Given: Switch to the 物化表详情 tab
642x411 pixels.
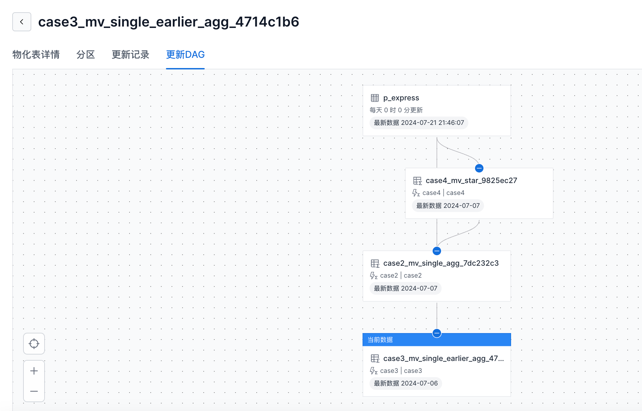Looking at the screenshot, I should click(36, 54).
